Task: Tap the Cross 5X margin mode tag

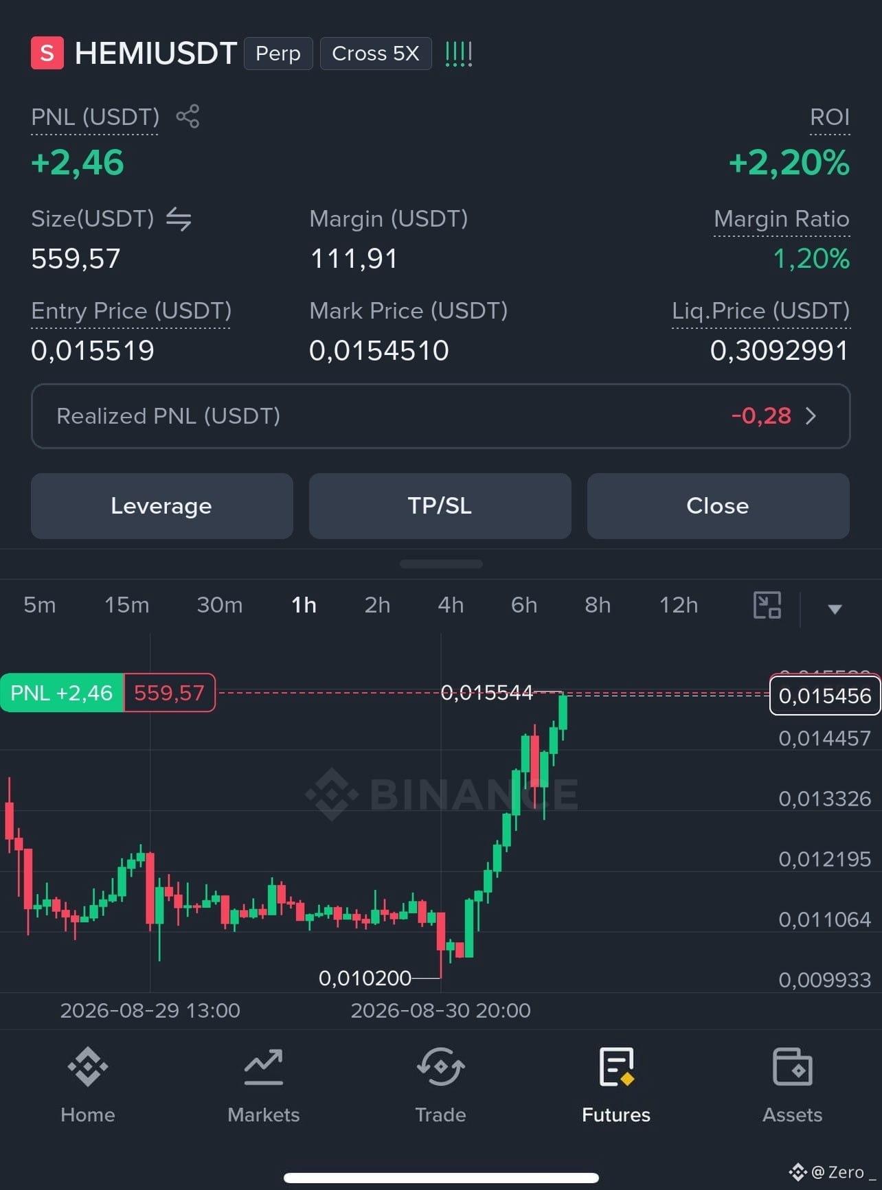Action: coord(376,54)
